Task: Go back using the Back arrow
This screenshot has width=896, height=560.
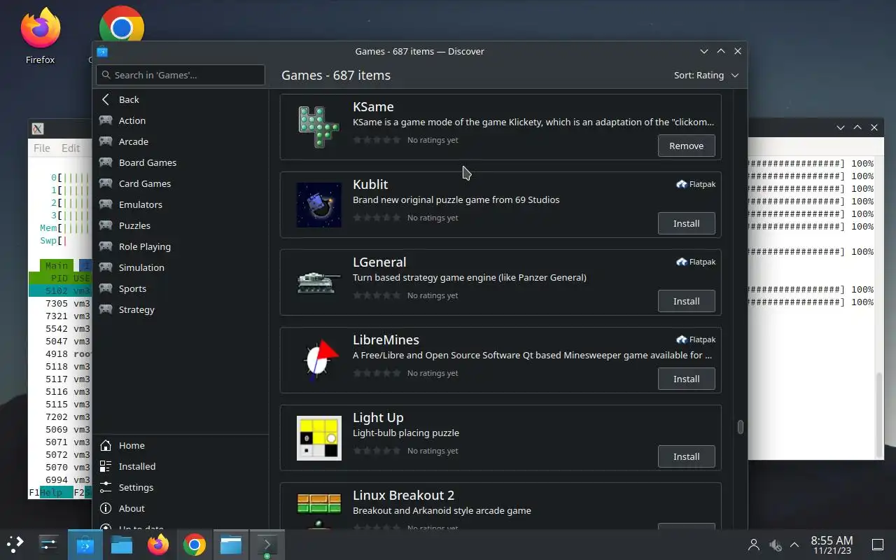Action: 180,99
